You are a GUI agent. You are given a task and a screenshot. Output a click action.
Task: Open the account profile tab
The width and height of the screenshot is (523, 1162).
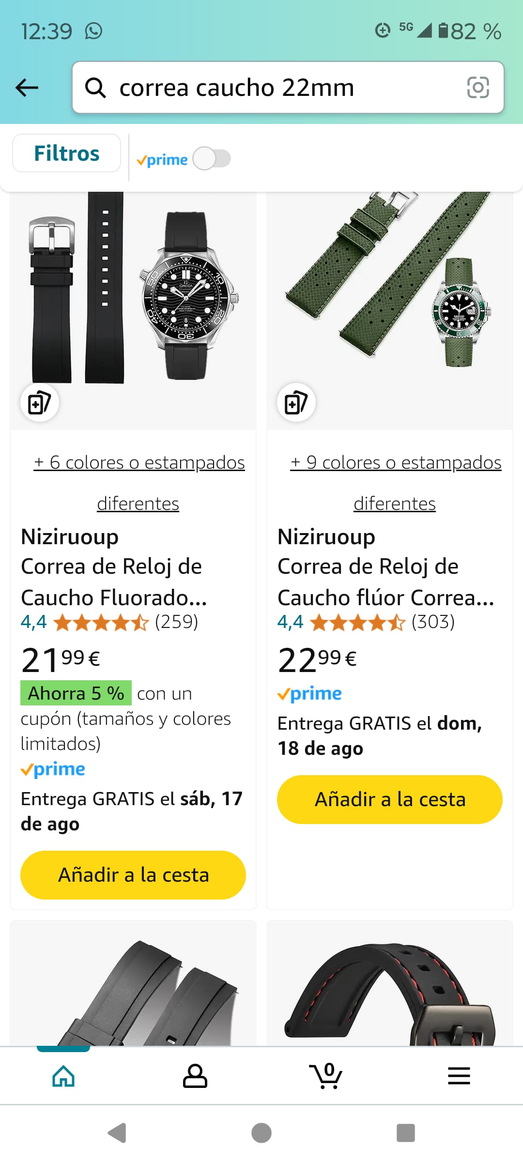click(x=195, y=1076)
